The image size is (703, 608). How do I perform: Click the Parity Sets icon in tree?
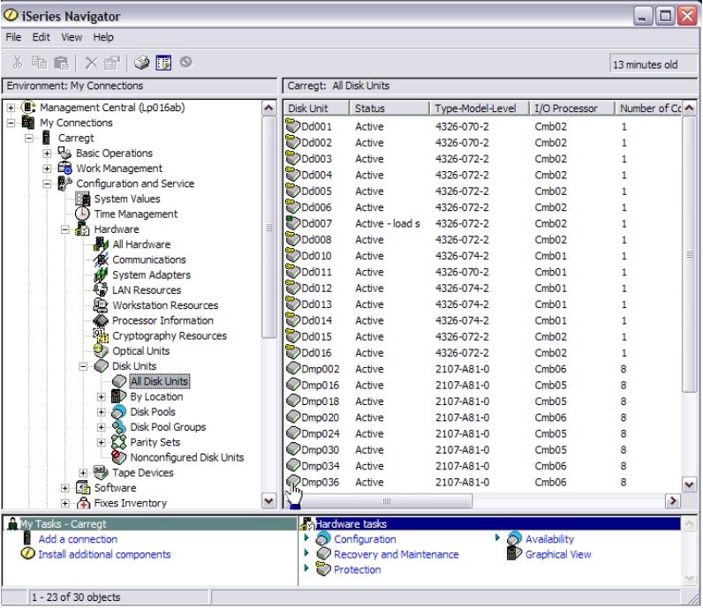pos(119,442)
